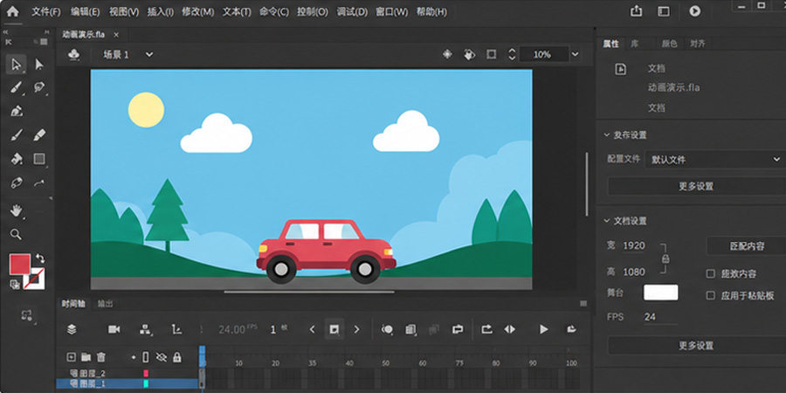The height and width of the screenshot is (393, 786).
Task: Select the Hand tool
Action: [16, 210]
